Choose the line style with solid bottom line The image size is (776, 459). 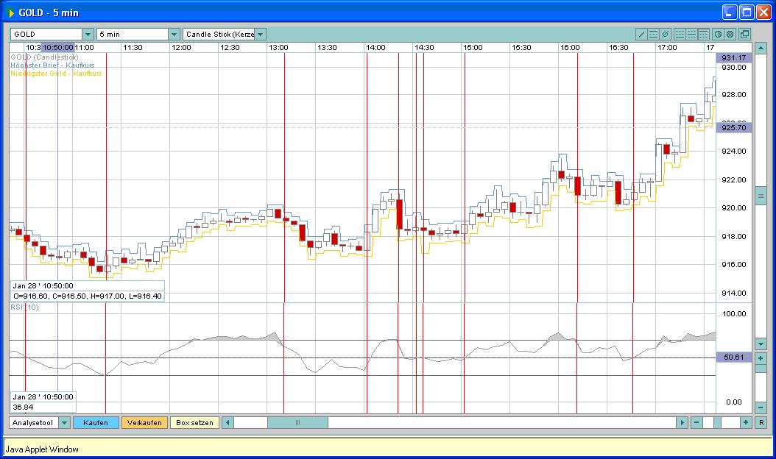(680, 34)
